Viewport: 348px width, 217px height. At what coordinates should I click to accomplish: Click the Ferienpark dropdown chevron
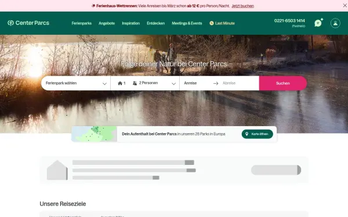(x=104, y=84)
